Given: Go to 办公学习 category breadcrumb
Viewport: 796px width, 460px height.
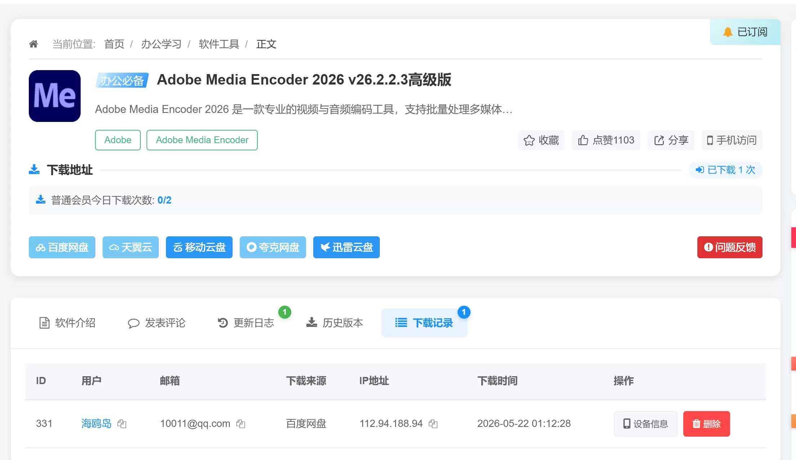Looking at the screenshot, I should tap(161, 44).
